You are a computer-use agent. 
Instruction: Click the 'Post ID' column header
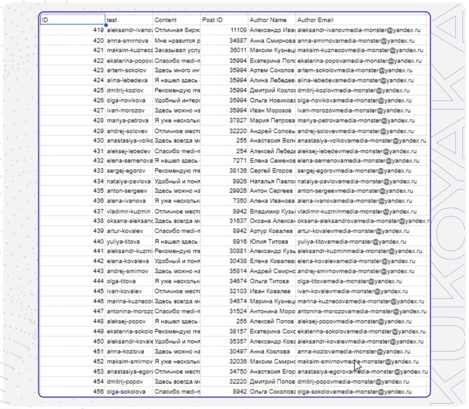pyautogui.click(x=224, y=20)
